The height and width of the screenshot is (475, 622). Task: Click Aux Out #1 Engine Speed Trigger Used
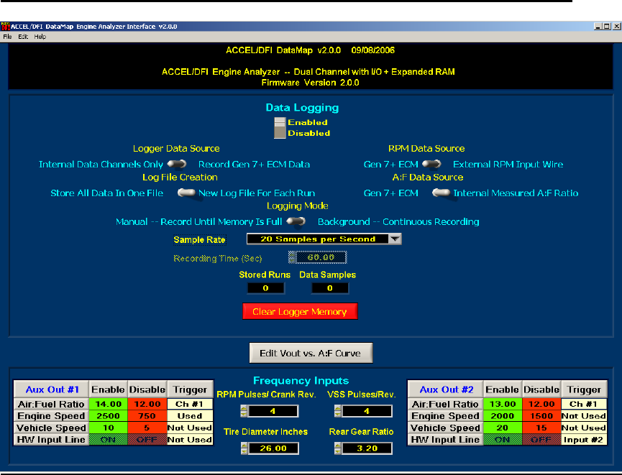click(x=190, y=416)
